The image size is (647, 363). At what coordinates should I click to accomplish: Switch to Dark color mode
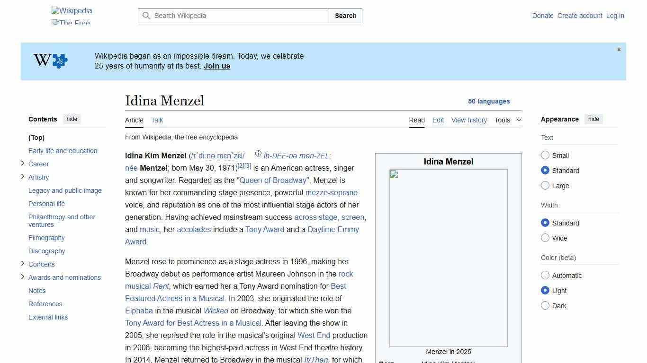pyautogui.click(x=545, y=305)
